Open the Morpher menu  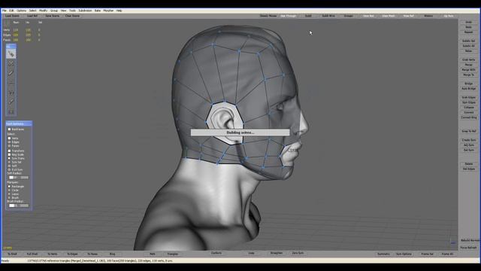pyautogui.click(x=108, y=11)
